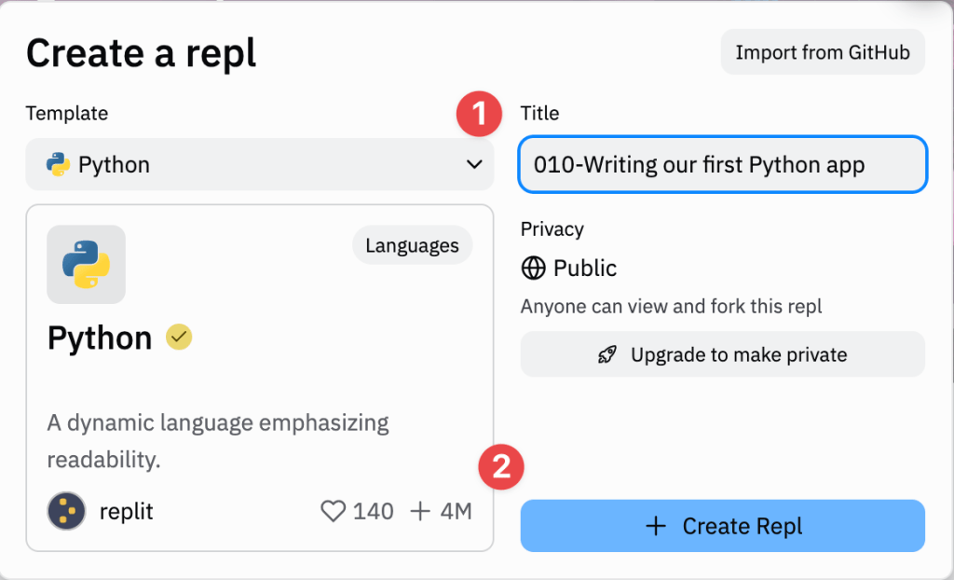
Task: Select the Public privacy option
Action: [x=584, y=269]
